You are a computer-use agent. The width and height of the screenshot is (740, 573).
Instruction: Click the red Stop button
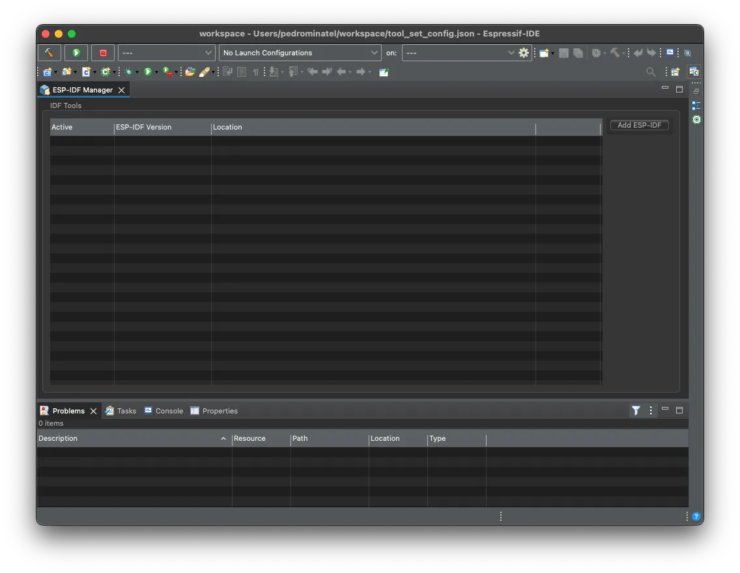coord(103,53)
